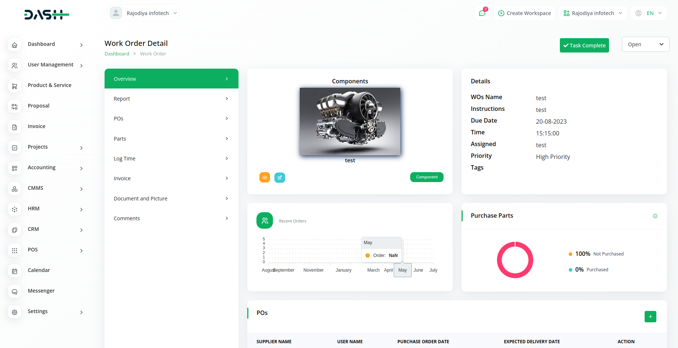The width and height of the screenshot is (678, 348).
Task: Switch to the Log Time tab
Action: tap(171, 159)
